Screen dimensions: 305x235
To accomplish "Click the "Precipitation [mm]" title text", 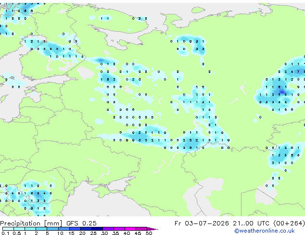I will pos(31,223).
